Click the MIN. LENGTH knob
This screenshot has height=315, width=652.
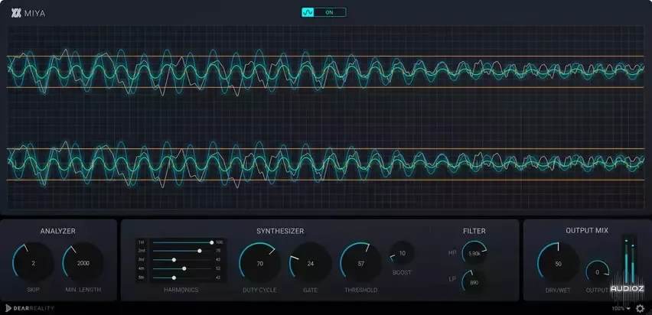click(83, 263)
